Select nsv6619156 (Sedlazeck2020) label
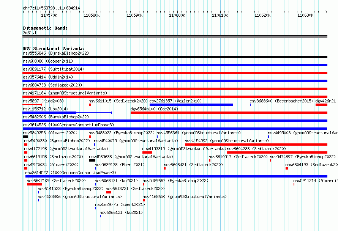This screenshot has width=338, height=231. (54, 157)
